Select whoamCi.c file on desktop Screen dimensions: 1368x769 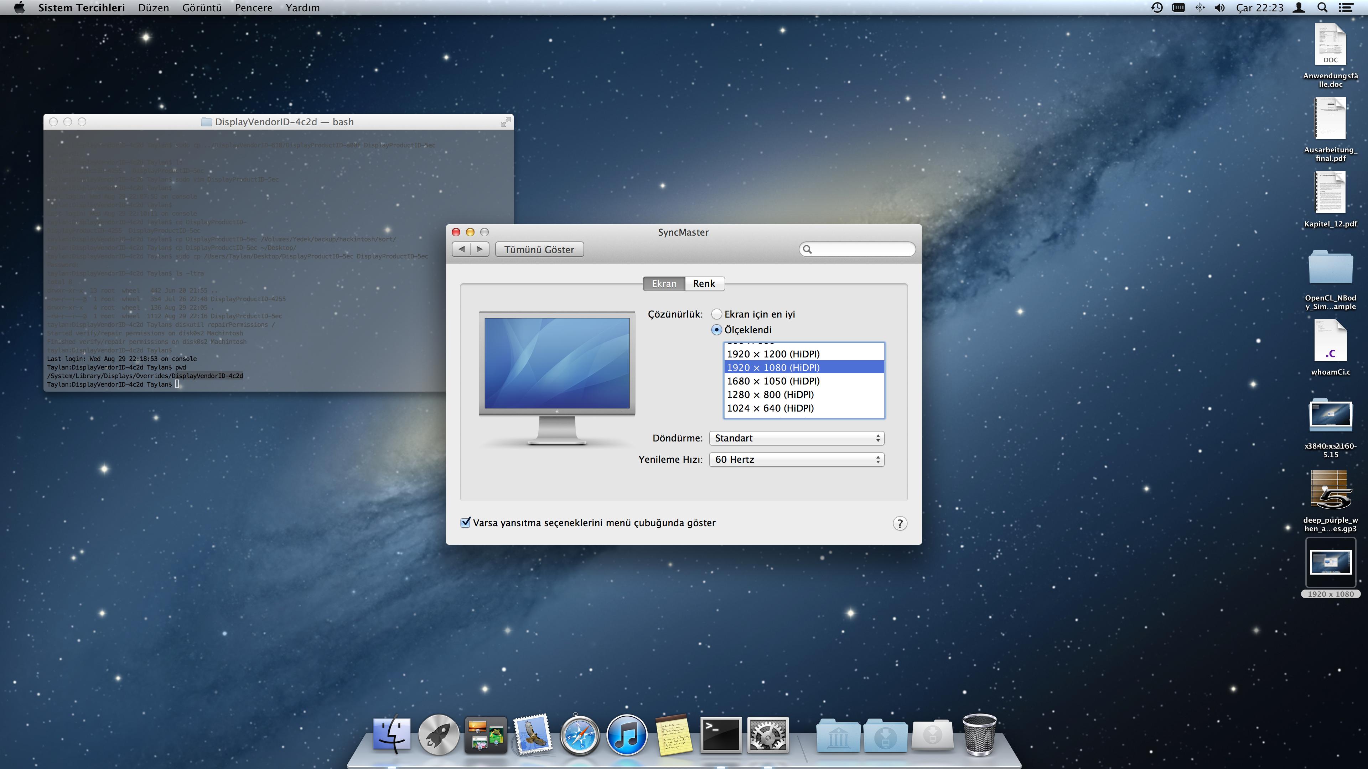[1330, 347]
